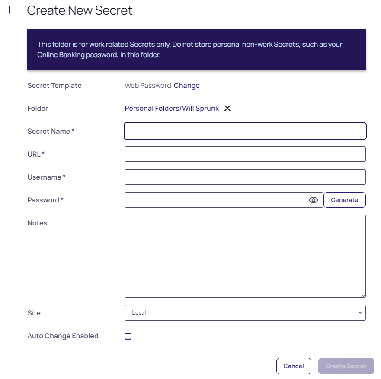
Task: Enable the Auto Change Enabled checkbox
Action: point(128,336)
